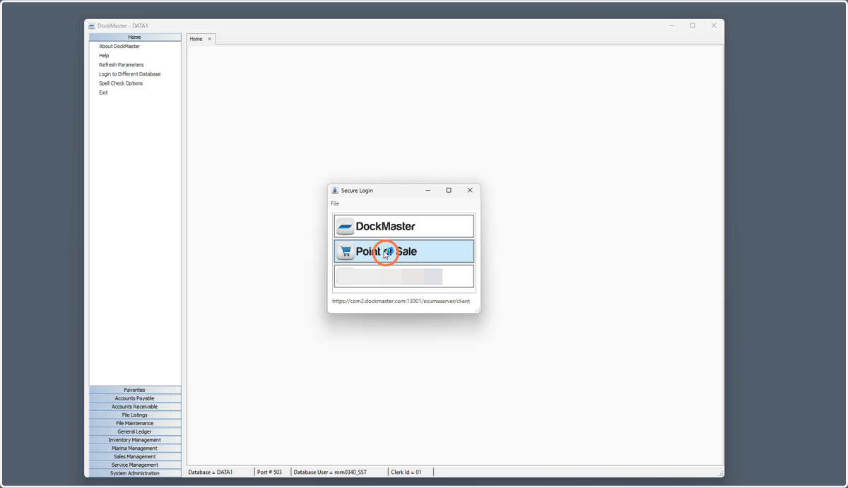Maximize the DockMaster main window

point(693,25)
